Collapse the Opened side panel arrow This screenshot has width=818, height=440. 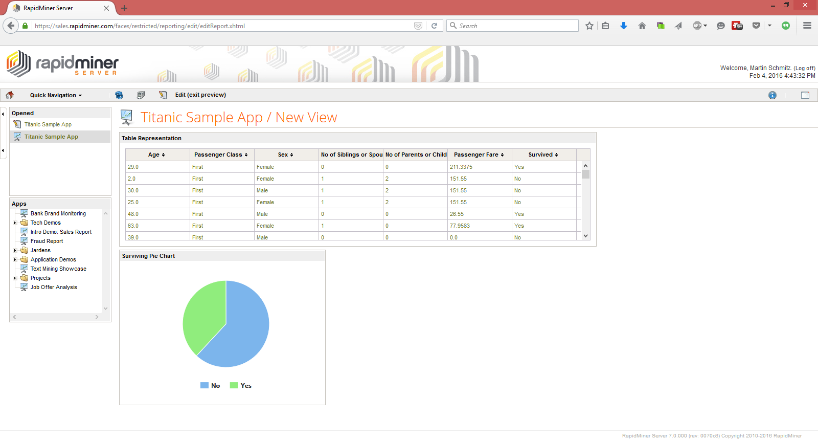point(3,114)
